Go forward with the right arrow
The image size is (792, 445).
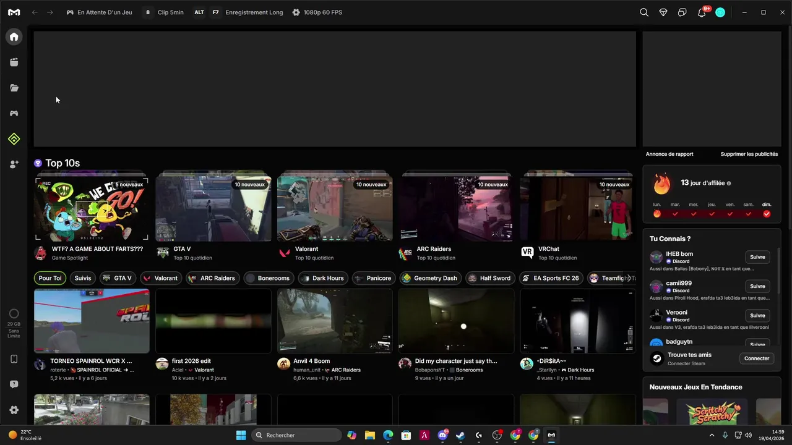[50, 12]
